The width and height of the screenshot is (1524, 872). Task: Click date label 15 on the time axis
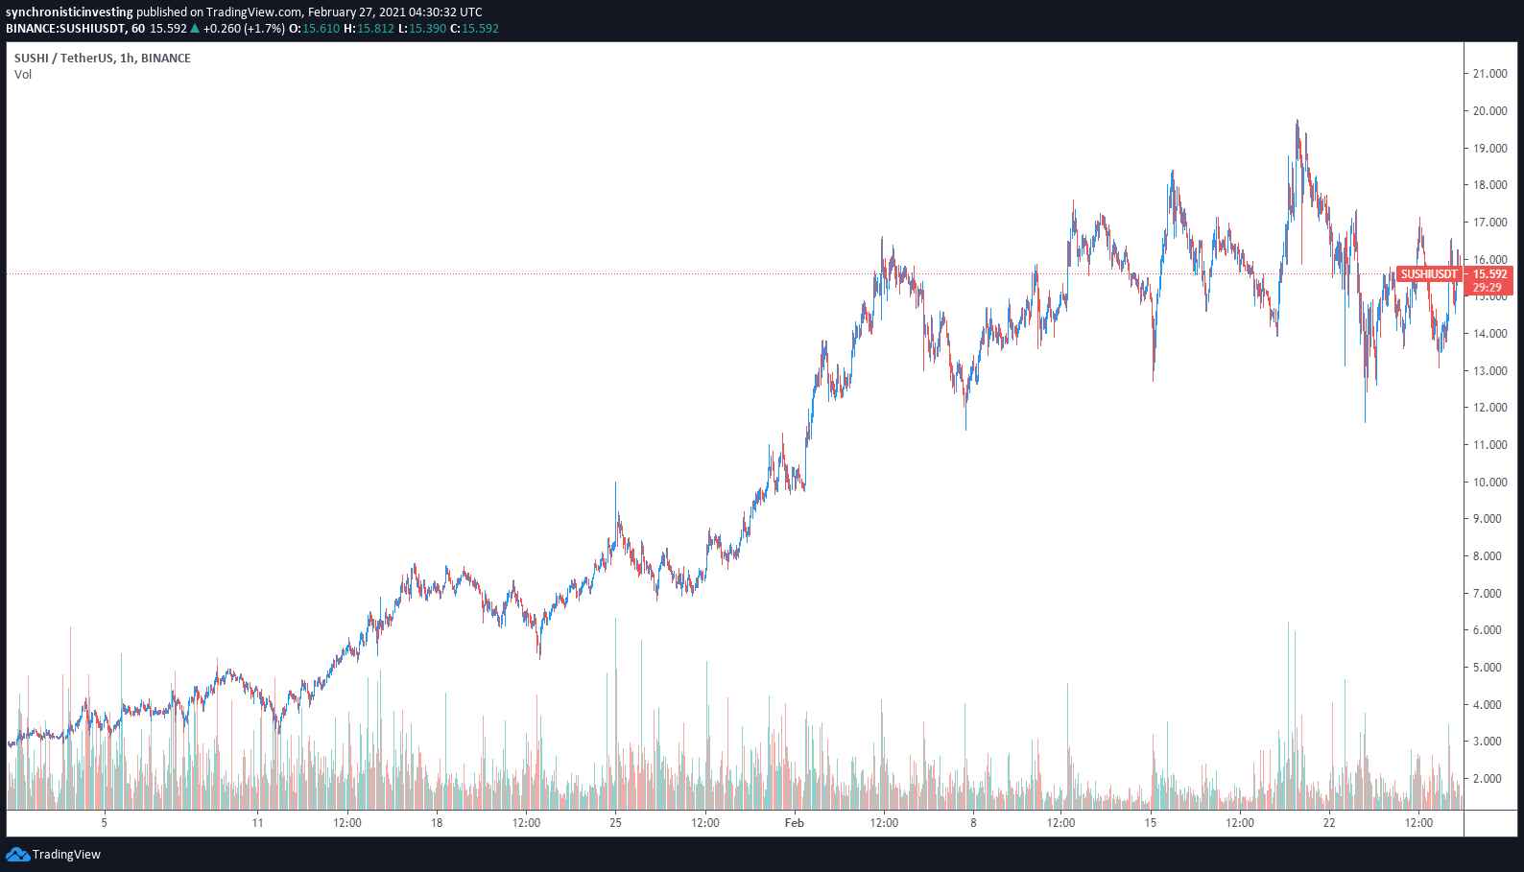(1151, 823)
